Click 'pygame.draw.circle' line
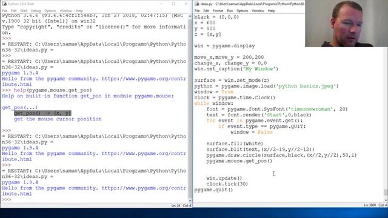Screen dimensions: 388x218 281,155
